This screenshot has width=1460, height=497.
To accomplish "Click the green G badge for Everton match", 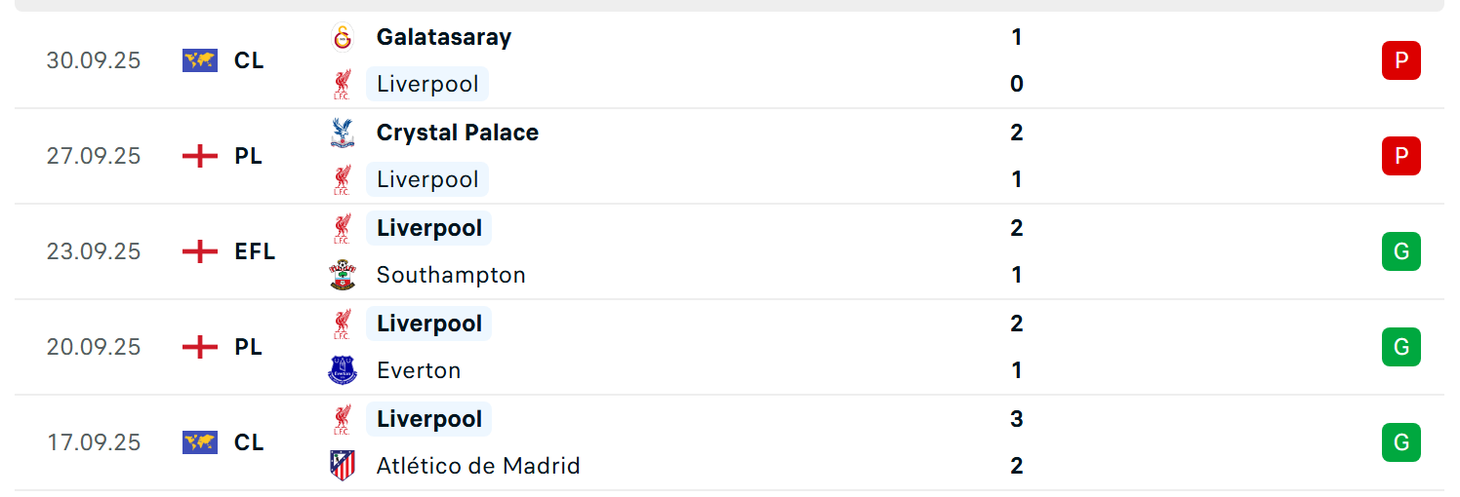I will (x=1401, y=347).
